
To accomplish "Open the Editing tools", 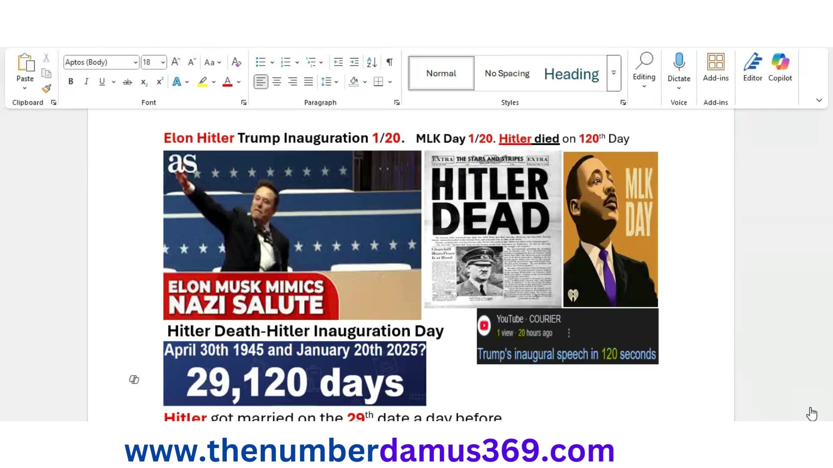I will click(644, 69).
